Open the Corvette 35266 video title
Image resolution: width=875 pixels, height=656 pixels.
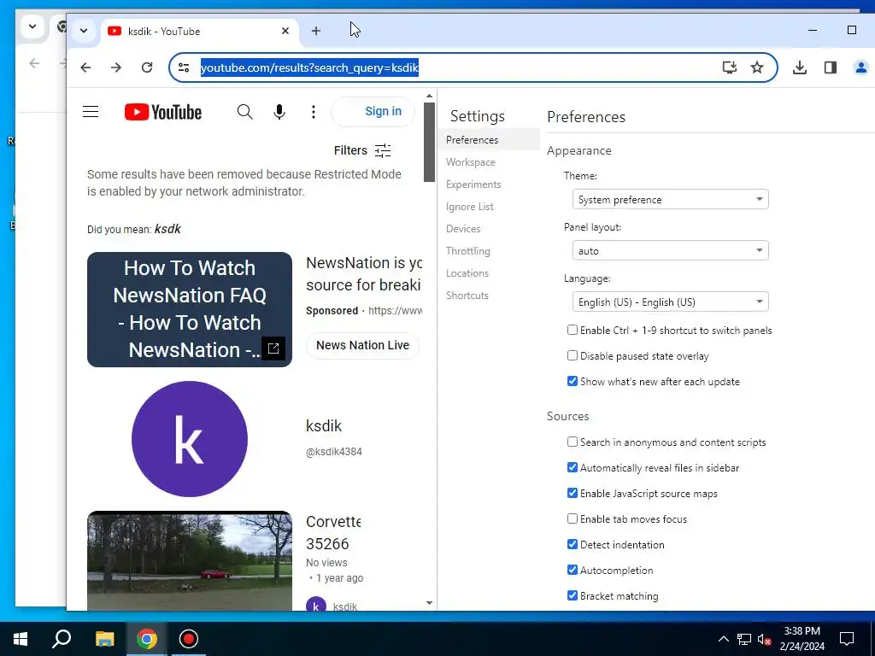coord(333,533)
